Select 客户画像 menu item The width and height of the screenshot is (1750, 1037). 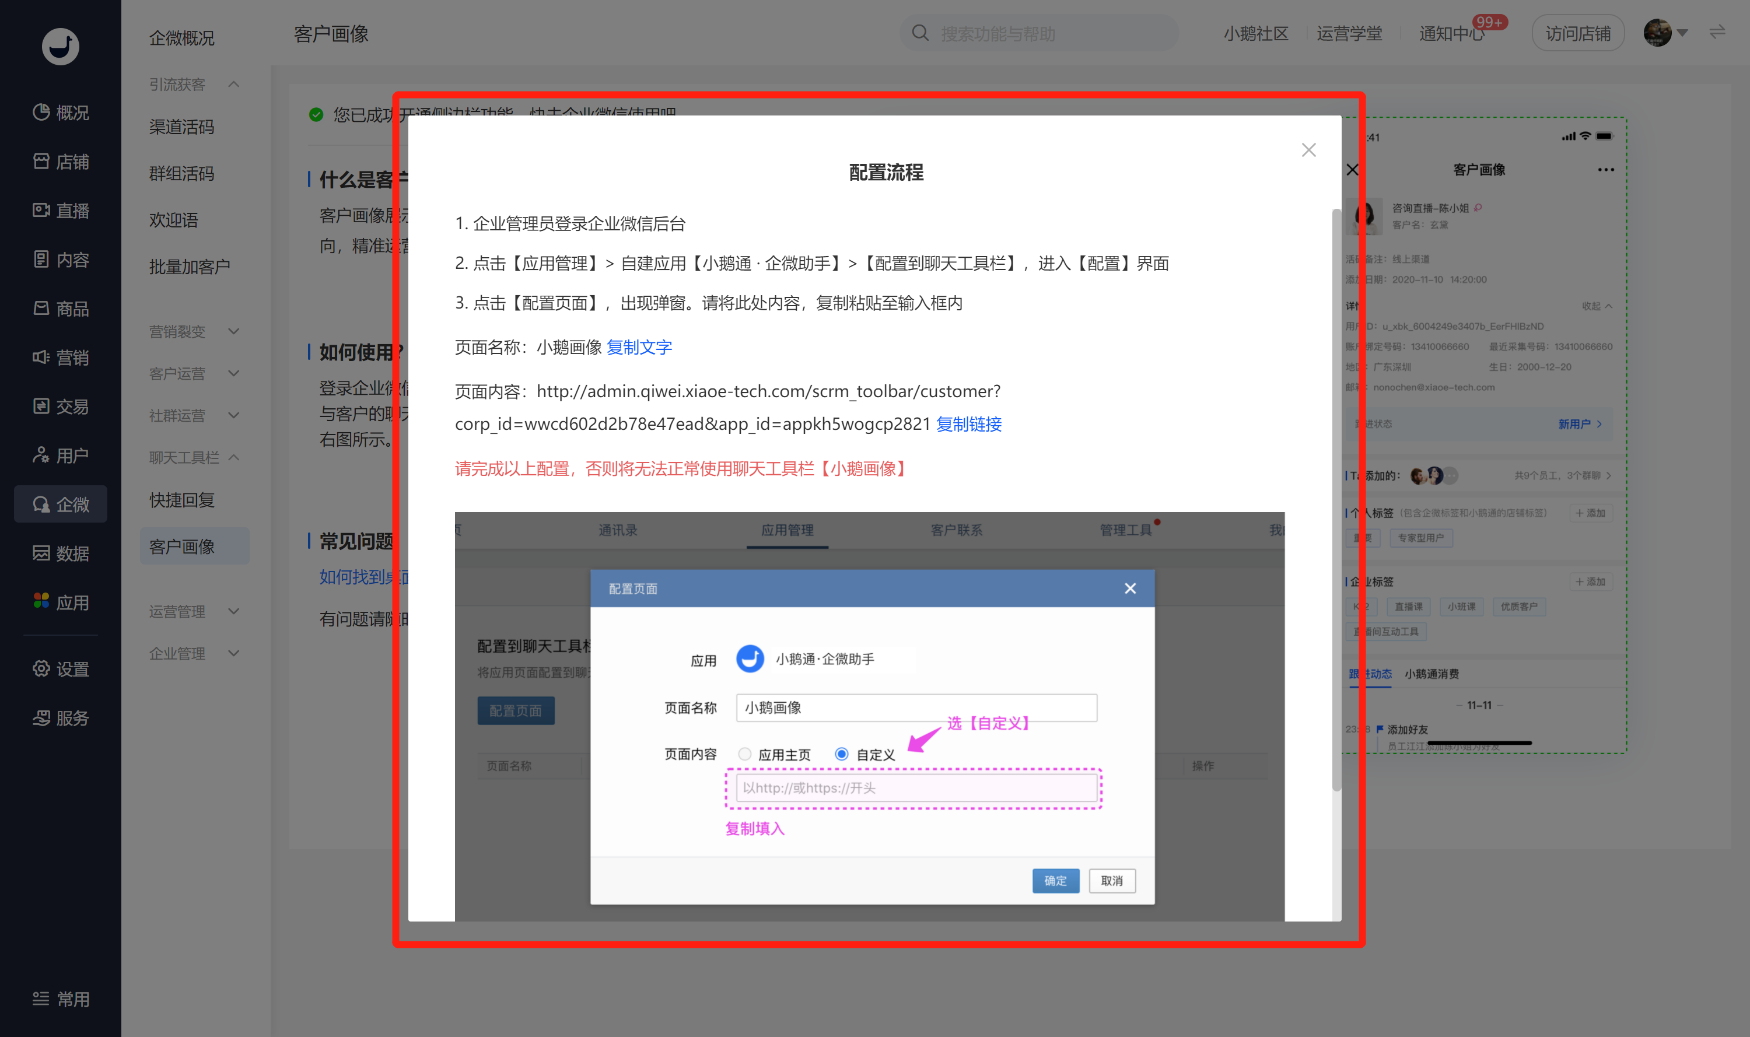(x=195, y=546)
